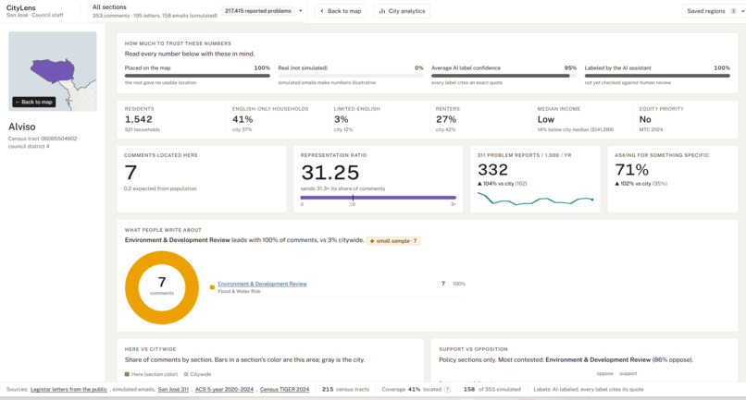Click the 0.2 expected from population note

click(160, 188)
